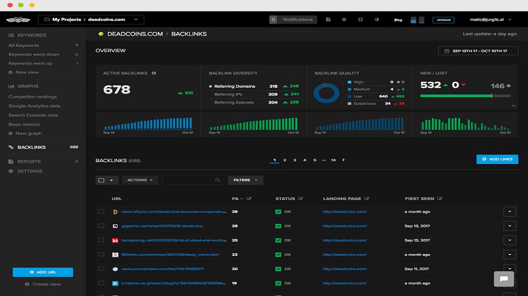Click the support lifebuoy icon in top bar

[360, 20]
